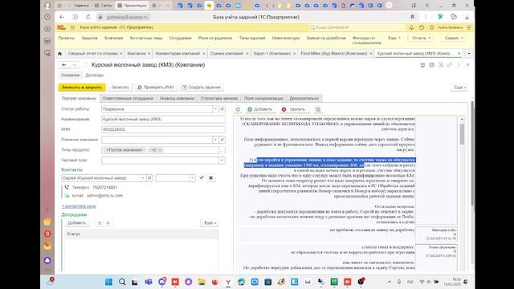
Task: Click Проверить ИНН button
Action: (156, 88)
